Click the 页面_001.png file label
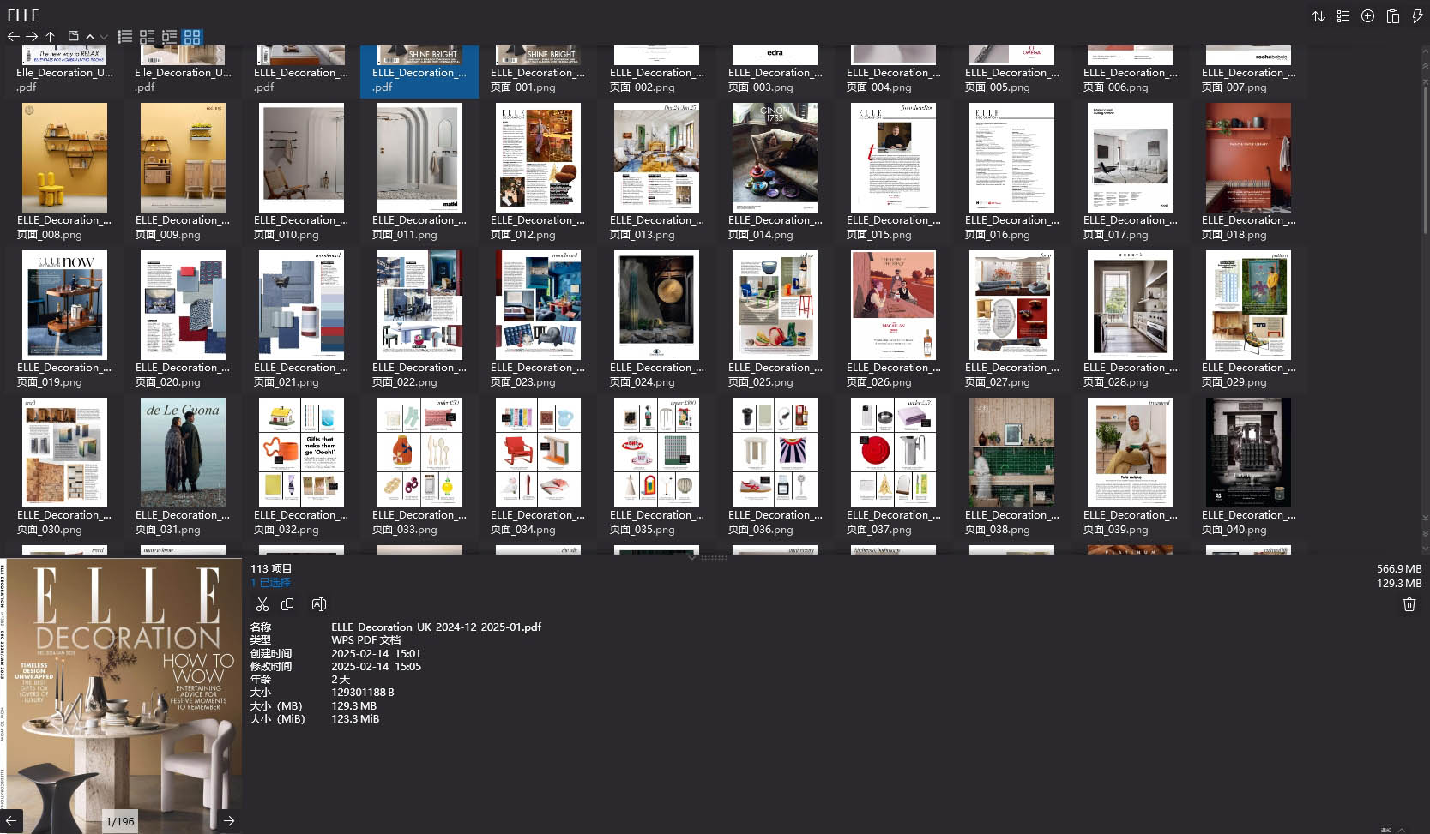The width and height of the screenshot is (1430, 834). tap(538, 80)
